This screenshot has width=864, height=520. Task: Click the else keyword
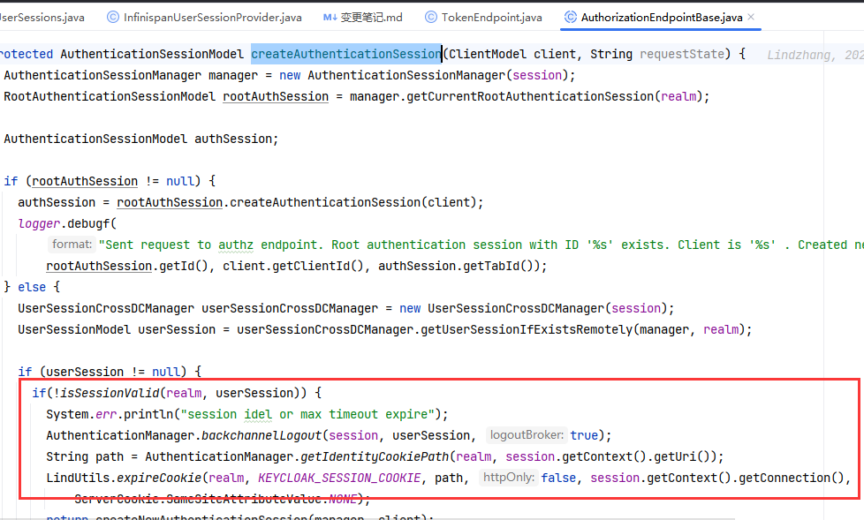click(x=32, y=287)
